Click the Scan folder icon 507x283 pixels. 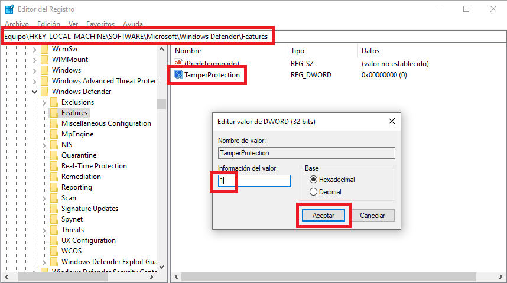54,199
